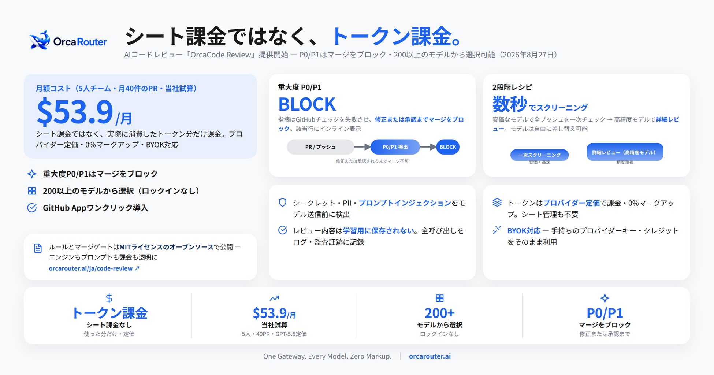Open the orcarouter.ai/ja/code-review link
The image size is (714, 375).
(x=94, y=268)
